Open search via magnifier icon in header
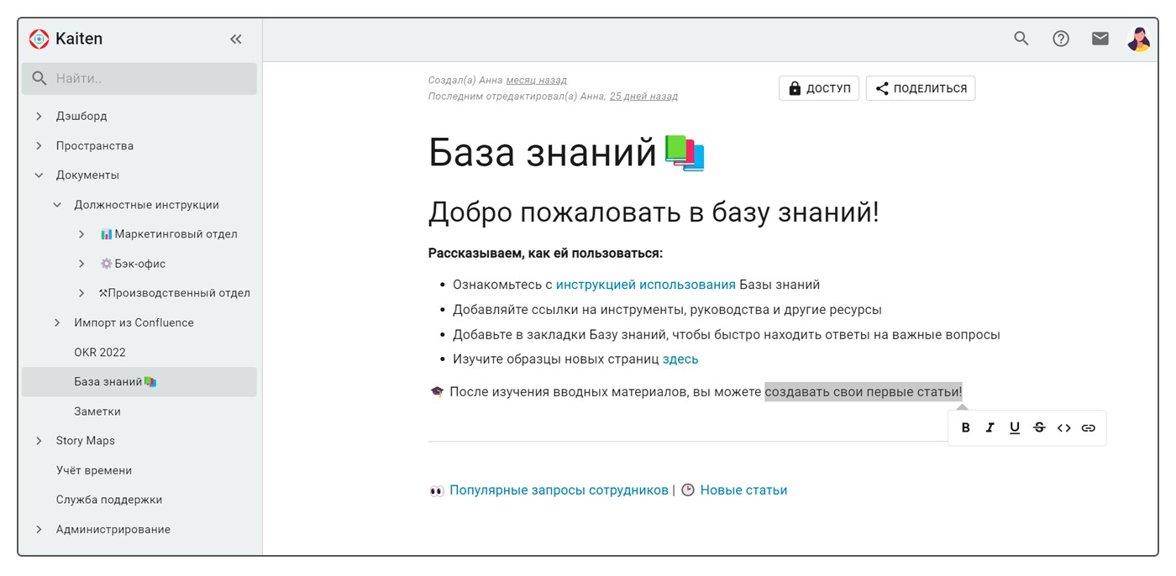Image resolution: width=1176 pixels, height=576 pixels. pyautogui.click(x=1021, y=39)
